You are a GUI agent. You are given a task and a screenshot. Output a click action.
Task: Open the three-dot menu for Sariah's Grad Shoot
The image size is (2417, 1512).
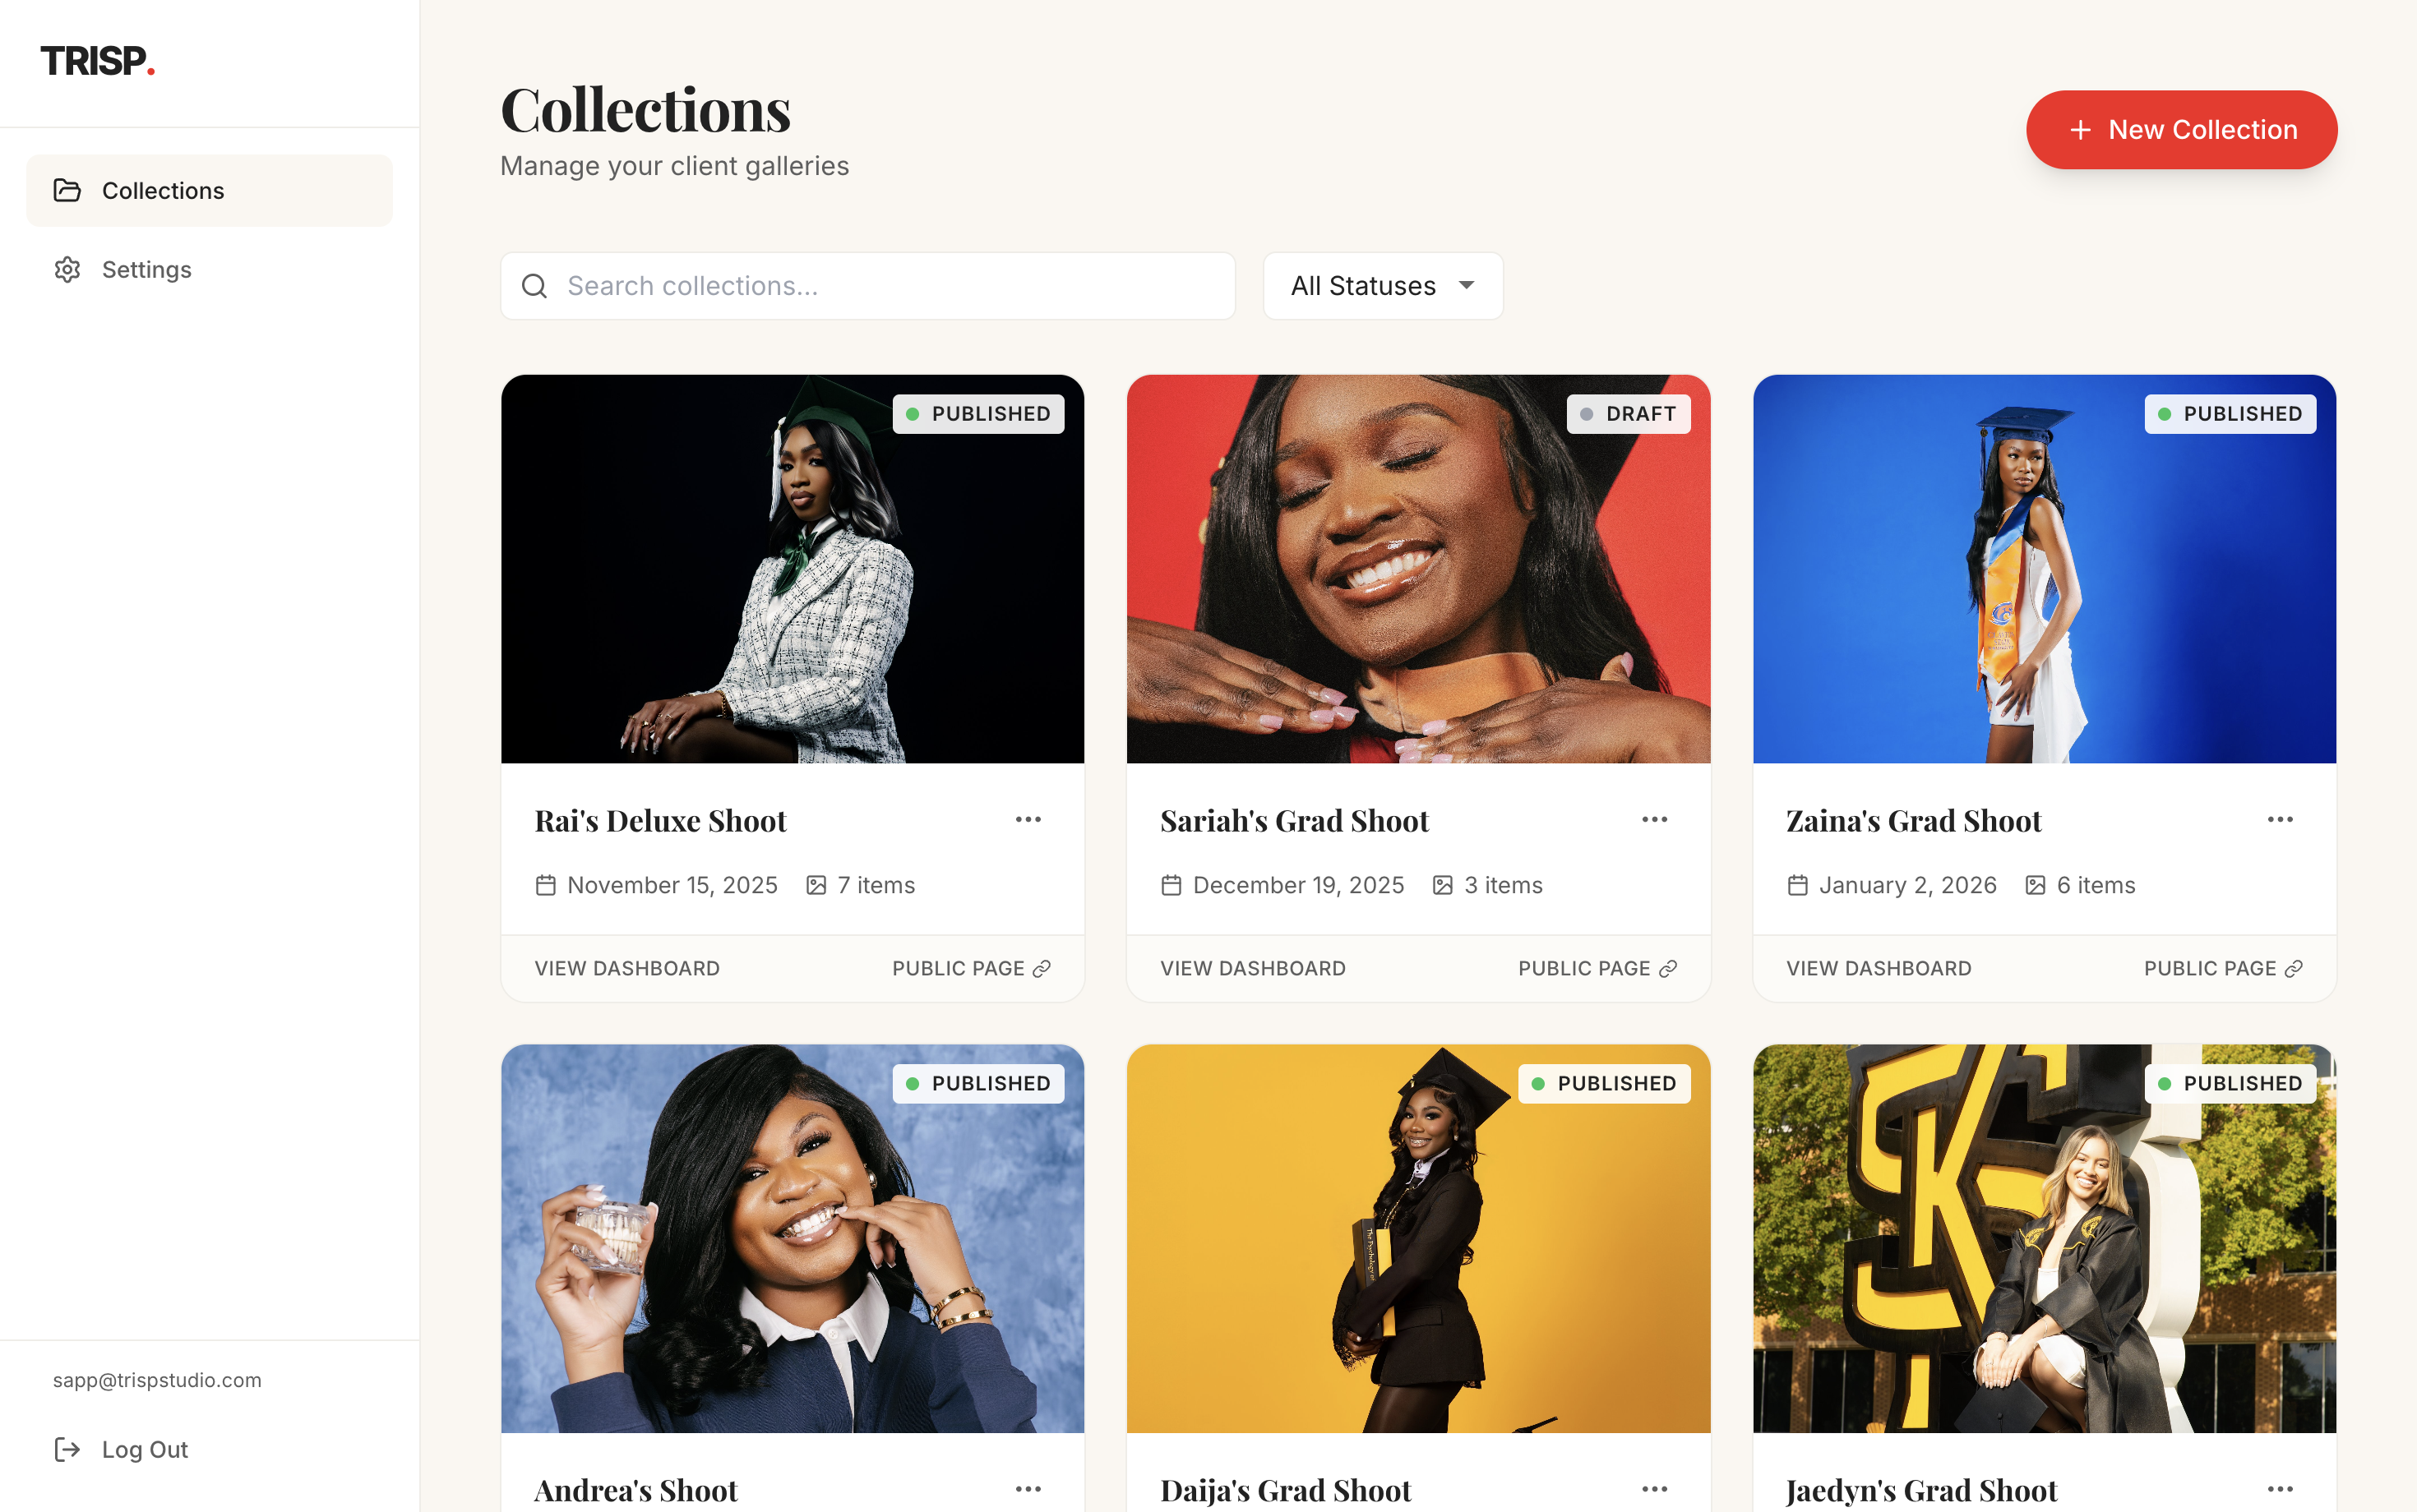[1654, 820]
